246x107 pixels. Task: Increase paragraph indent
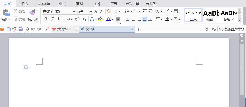(151, 11)
